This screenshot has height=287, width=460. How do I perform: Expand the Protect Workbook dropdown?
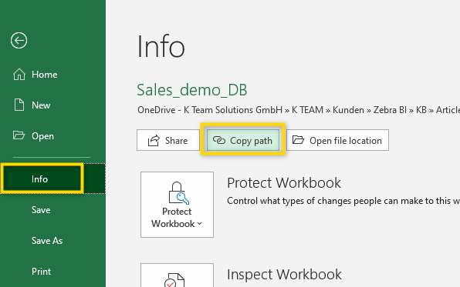pos(177,205)
